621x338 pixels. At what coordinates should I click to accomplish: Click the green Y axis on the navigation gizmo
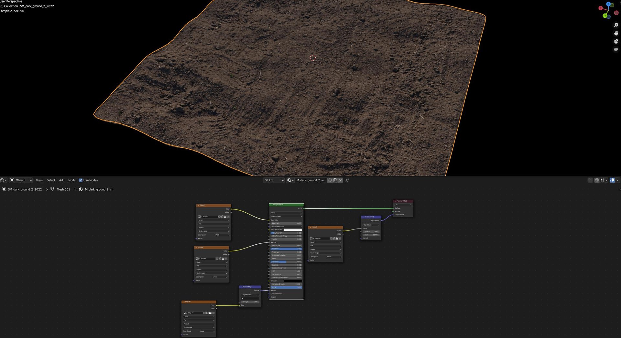pos(605,16)
